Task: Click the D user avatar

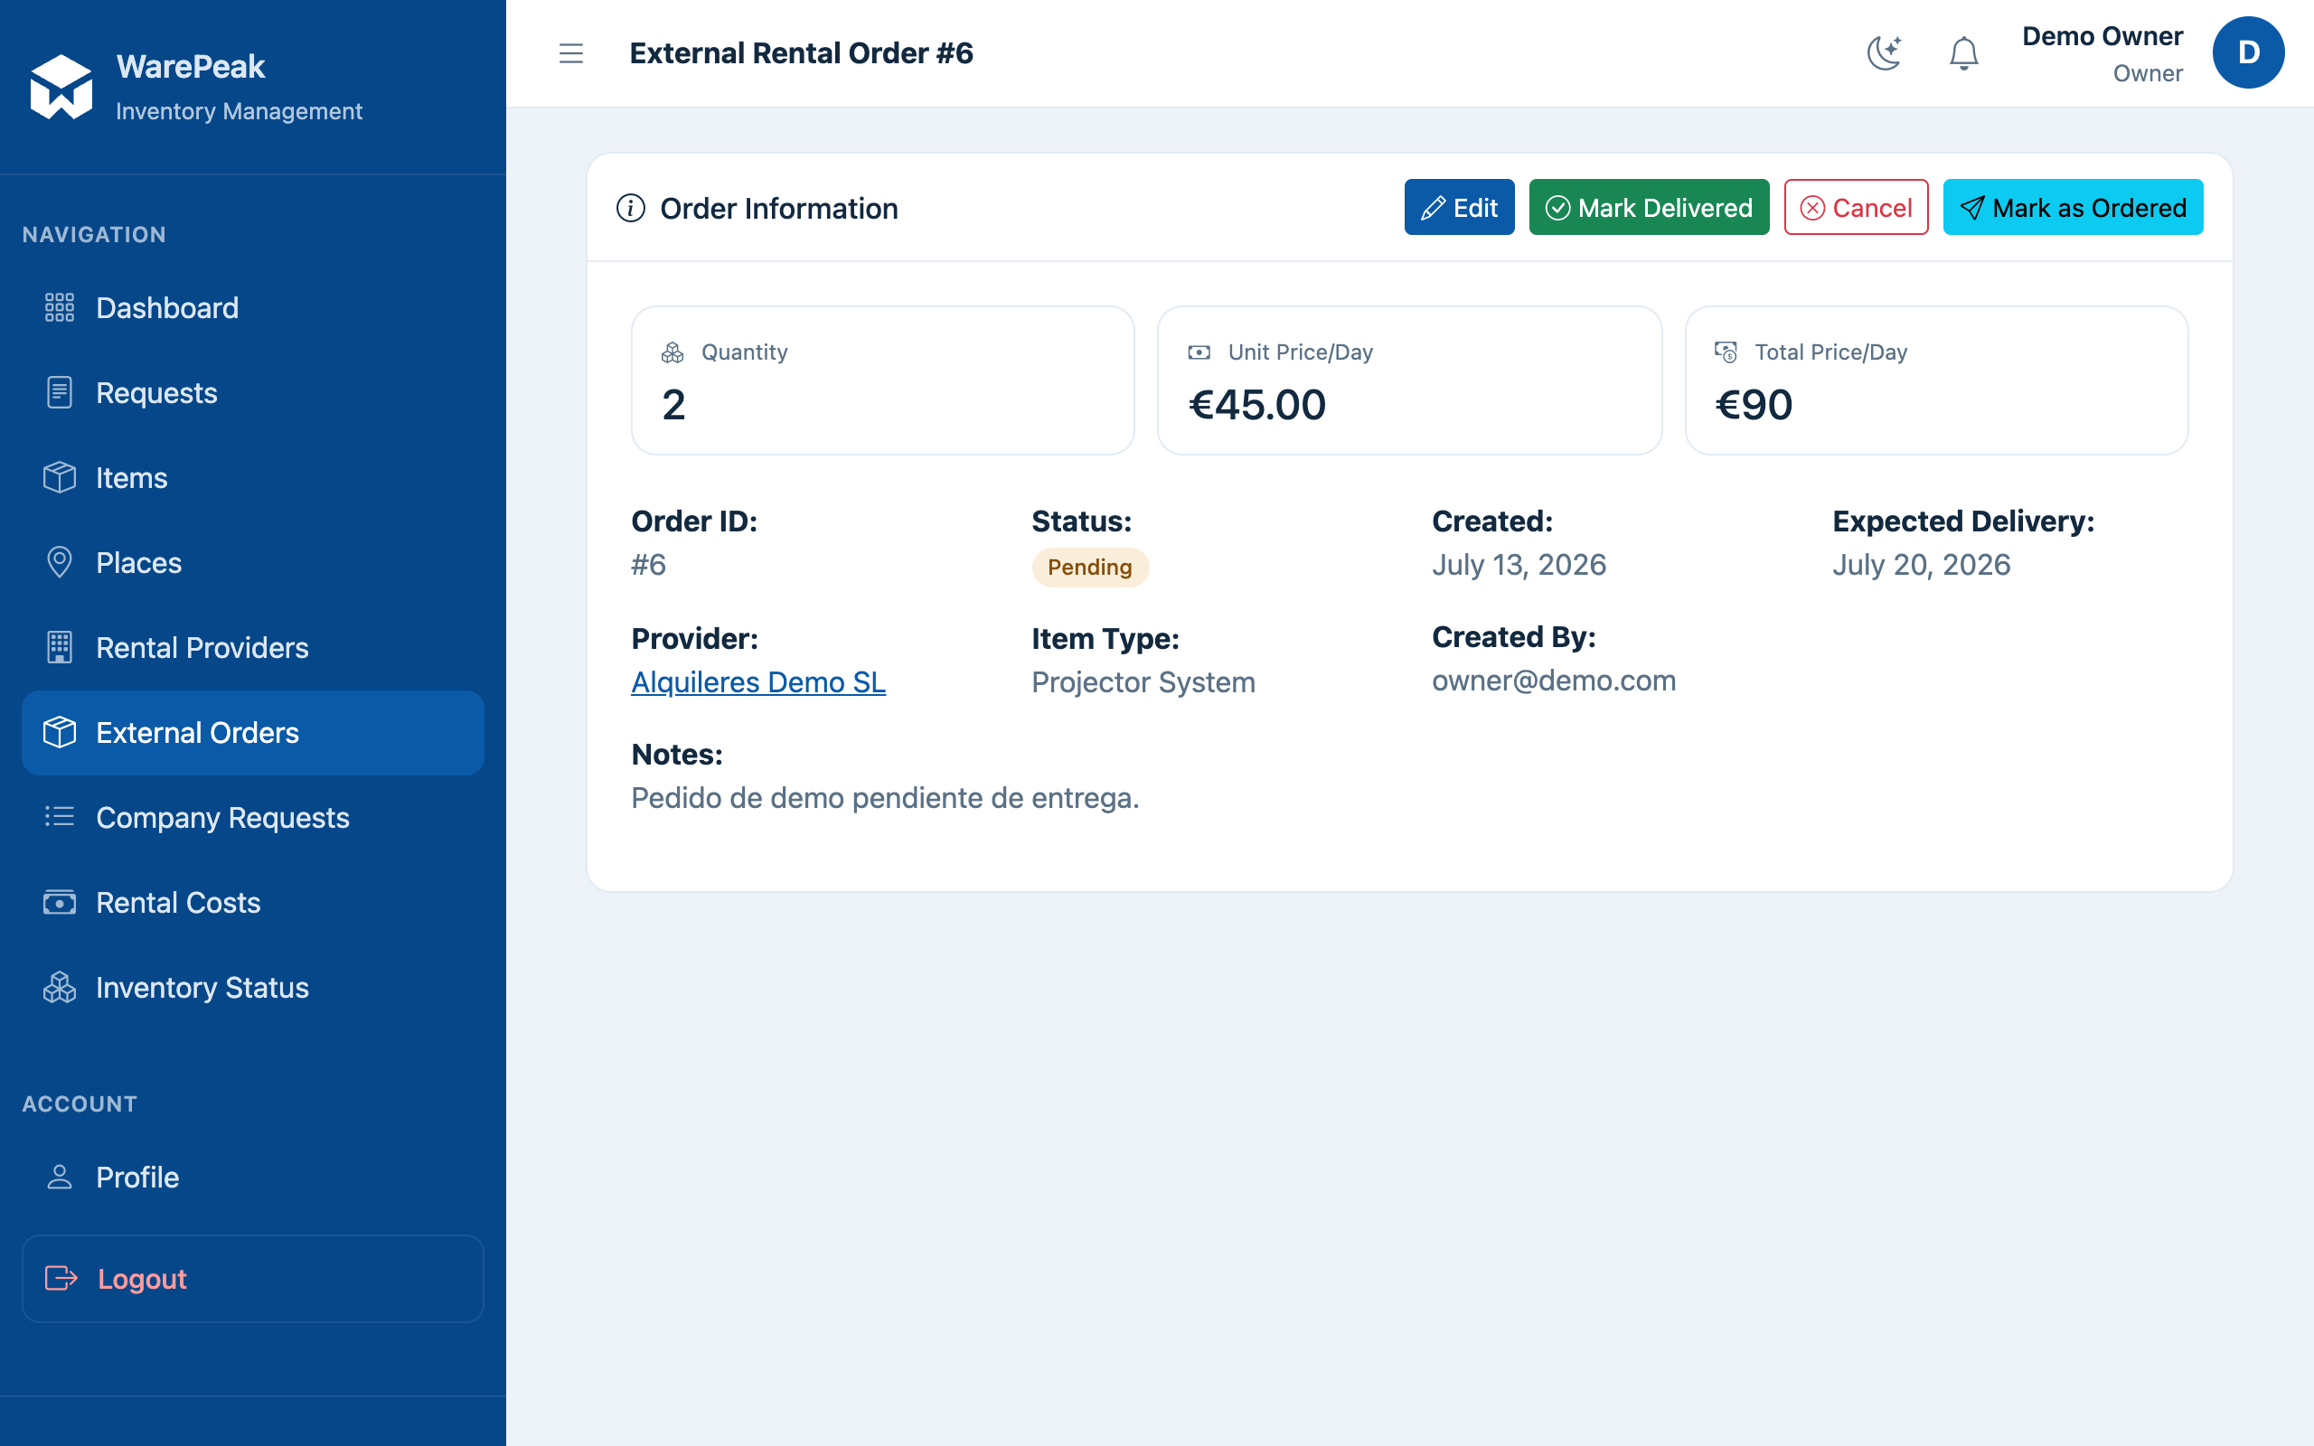Action: pos(2247,53)
